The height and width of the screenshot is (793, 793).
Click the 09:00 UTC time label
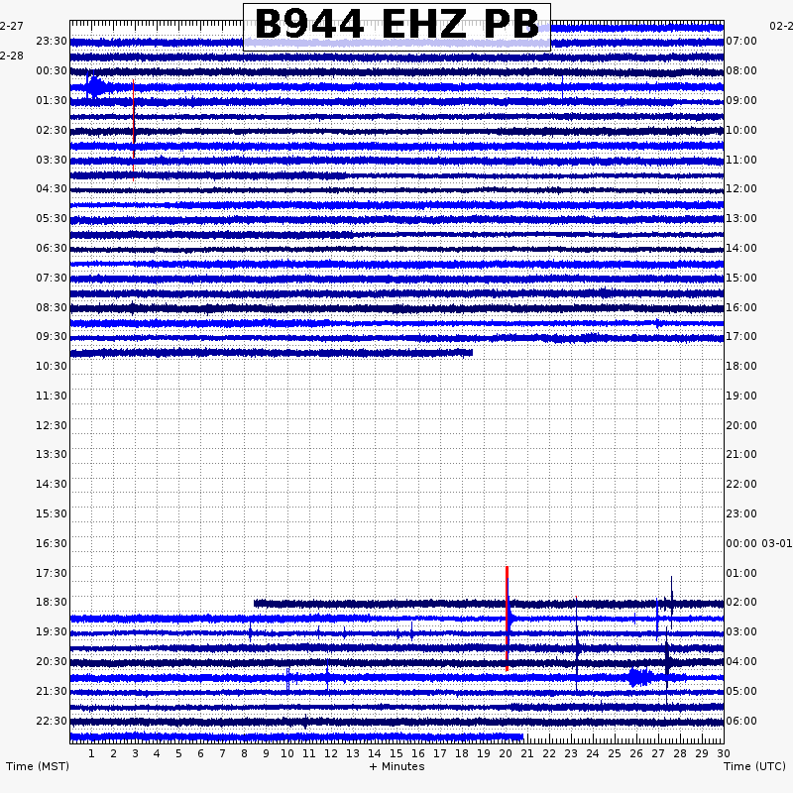point(741,101)
